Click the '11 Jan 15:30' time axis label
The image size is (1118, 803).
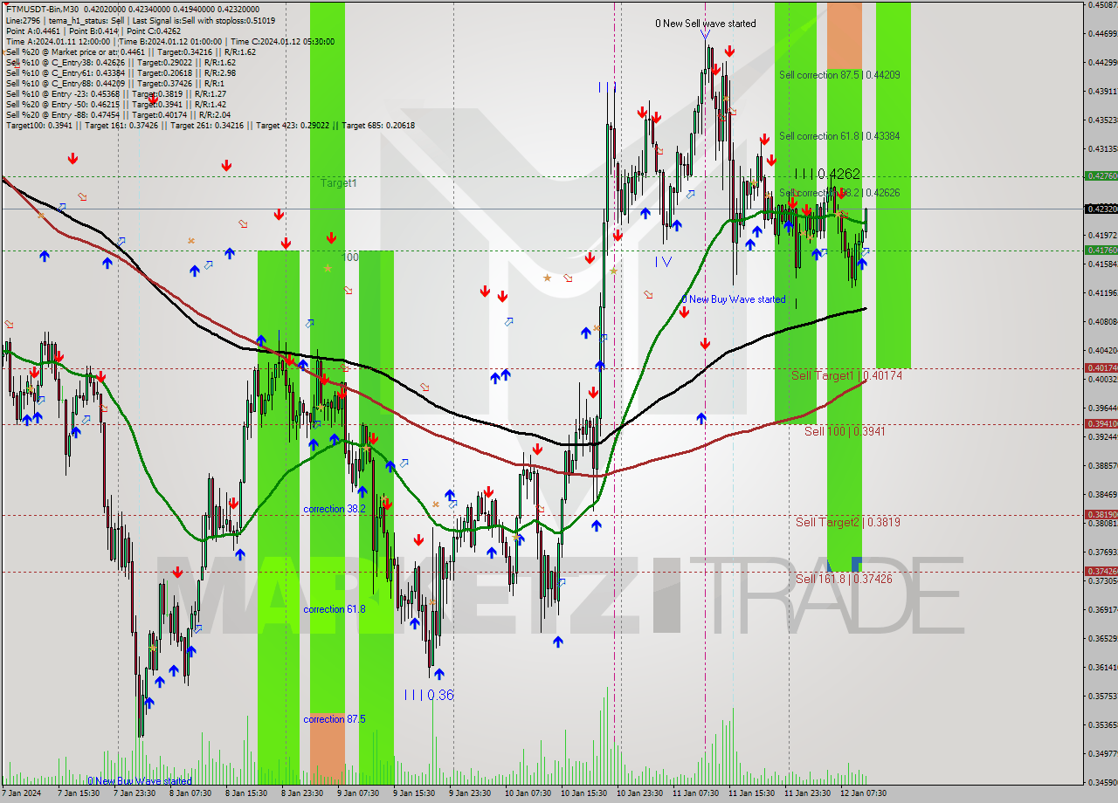[x=752, y=793]
